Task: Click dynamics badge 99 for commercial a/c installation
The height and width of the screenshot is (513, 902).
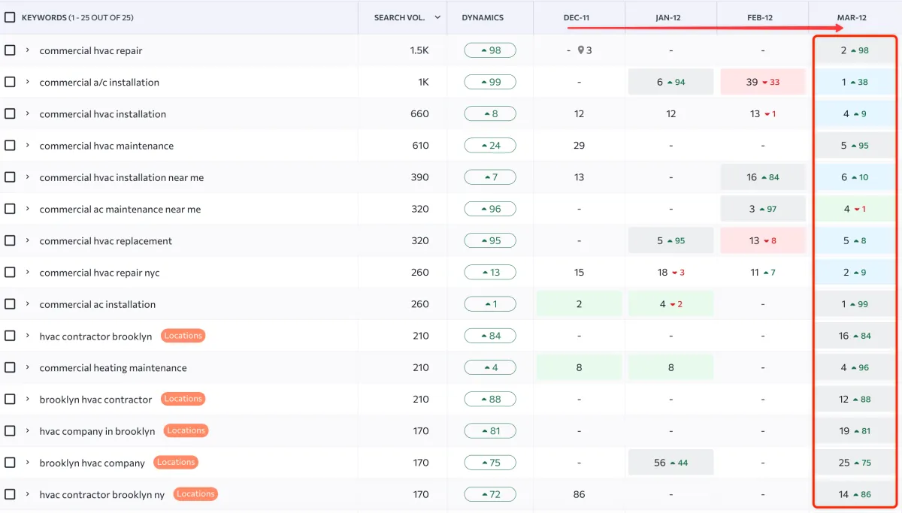Action: (490, 82)
